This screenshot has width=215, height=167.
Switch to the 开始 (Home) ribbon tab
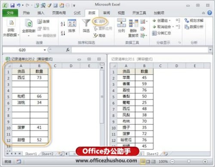click(x=26, y=13)
